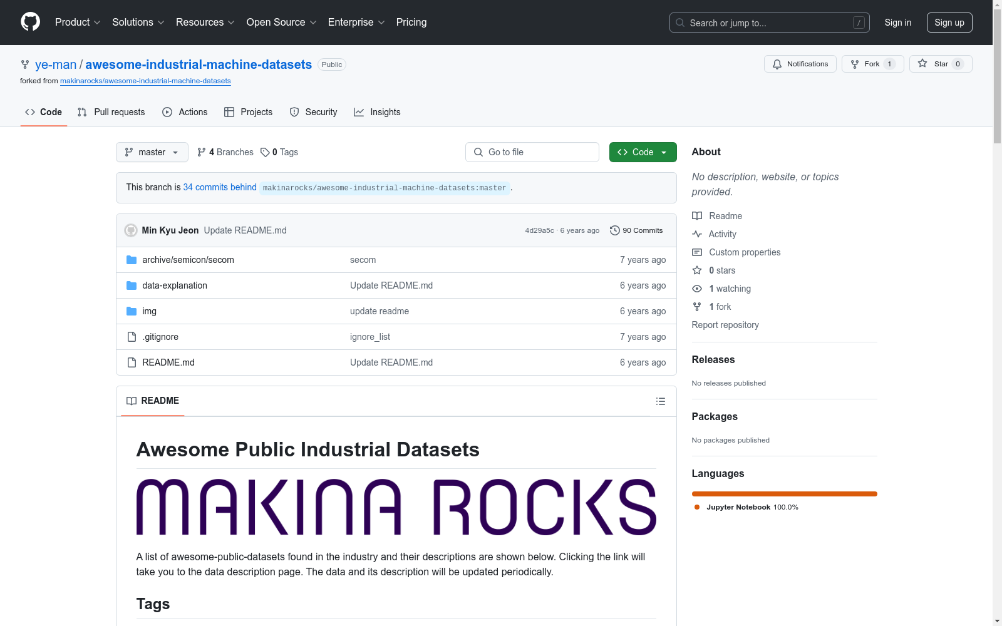Viewport: 1002px width, 626px height.
Task: Open the makinarocks upstream repository link
Action: pyautogui.click(x=145, y=81)
